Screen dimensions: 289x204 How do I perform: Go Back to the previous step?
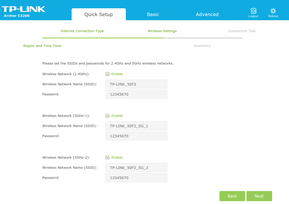point(232,196)
